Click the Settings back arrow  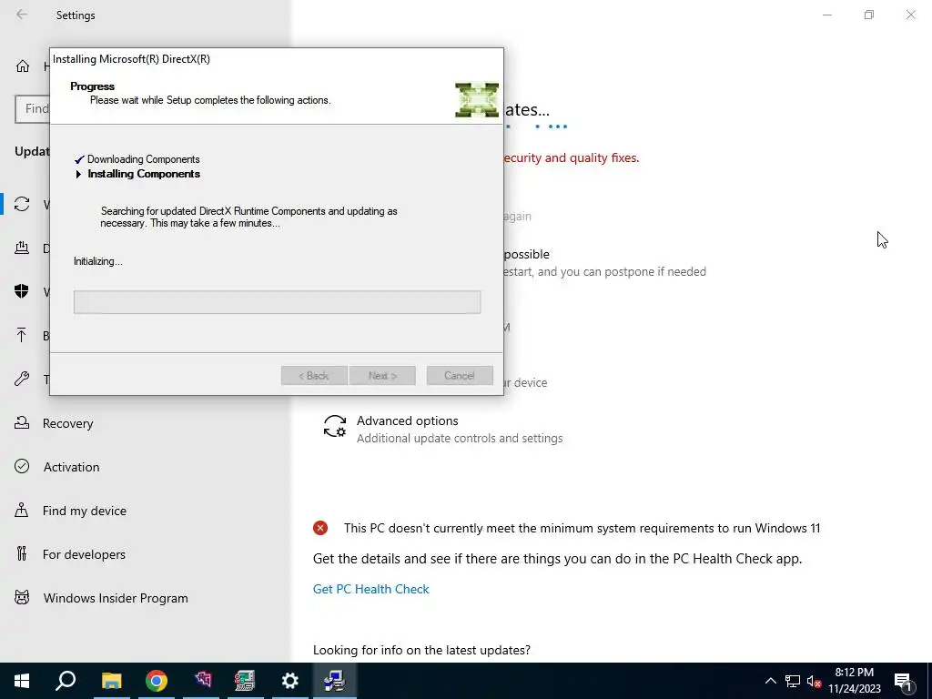(x=22, y=15)
